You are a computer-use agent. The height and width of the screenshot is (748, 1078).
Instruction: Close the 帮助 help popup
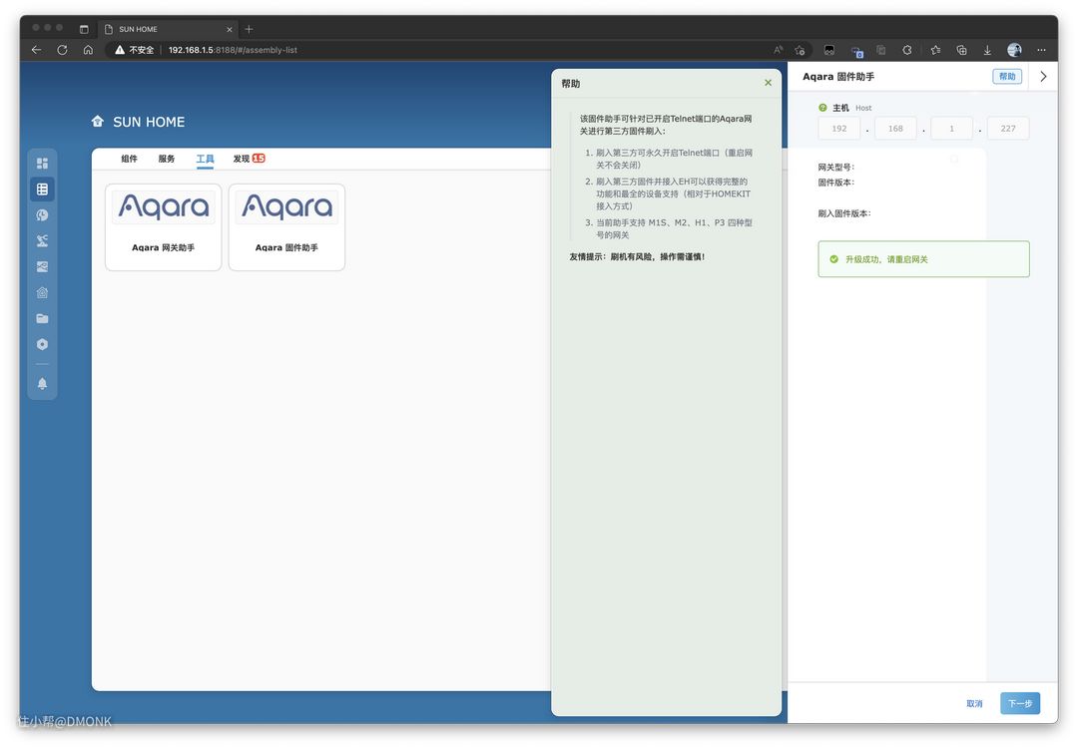pos(768,83)
